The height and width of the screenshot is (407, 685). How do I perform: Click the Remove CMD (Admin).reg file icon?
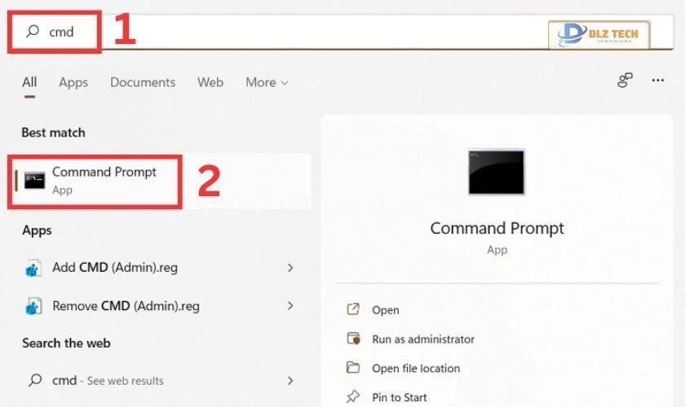(33, 306)
